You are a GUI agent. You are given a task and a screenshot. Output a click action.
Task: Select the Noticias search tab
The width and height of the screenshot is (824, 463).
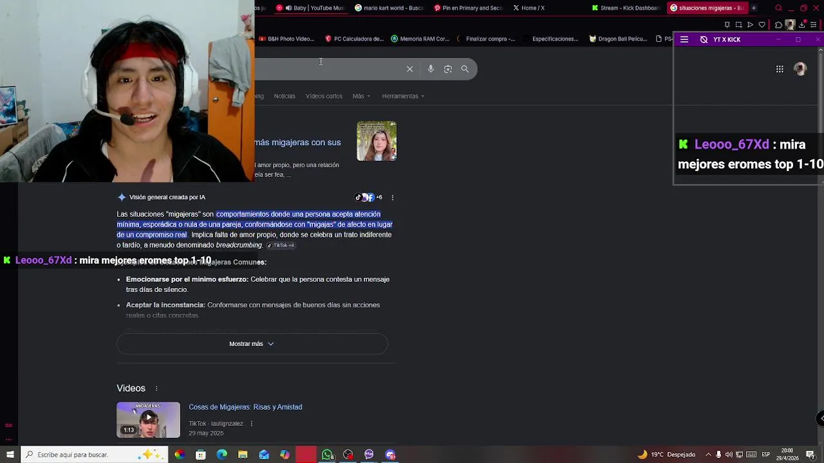click(x=285, y=96)
